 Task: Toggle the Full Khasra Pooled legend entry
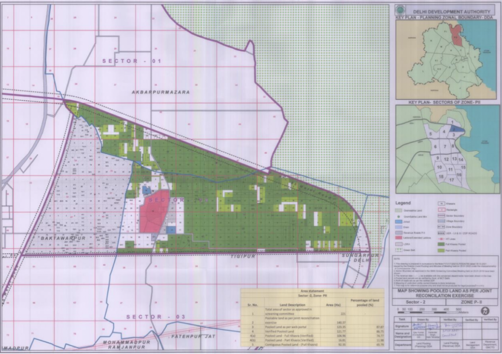[441, 244]
